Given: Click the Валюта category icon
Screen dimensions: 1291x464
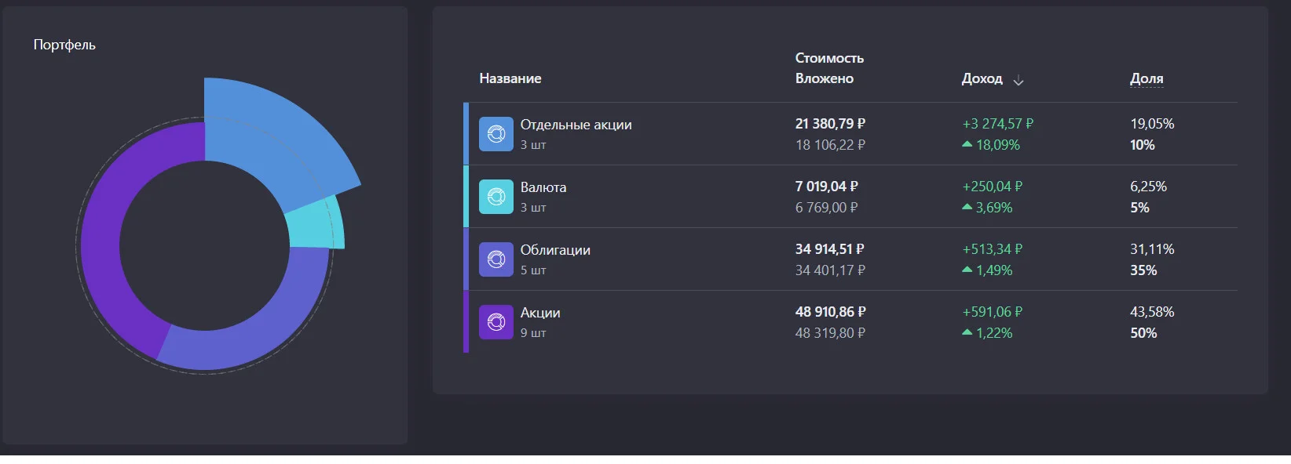Looking at the screenshot, I should coord(496,197).
